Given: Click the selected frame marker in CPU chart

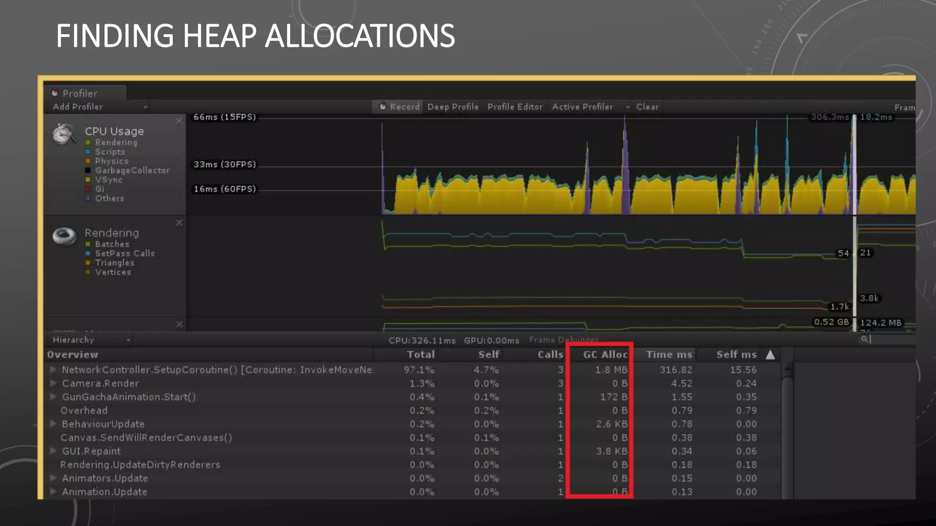Looking at the screenshot, I should 854,164.
